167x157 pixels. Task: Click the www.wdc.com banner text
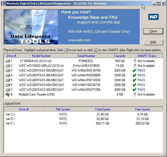click(x=79, y=40)
